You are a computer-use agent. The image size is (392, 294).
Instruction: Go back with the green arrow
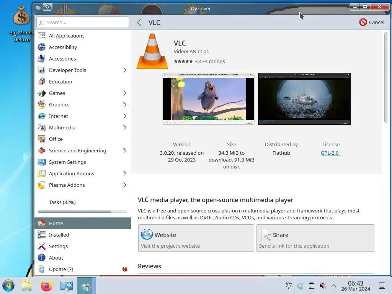139,23
